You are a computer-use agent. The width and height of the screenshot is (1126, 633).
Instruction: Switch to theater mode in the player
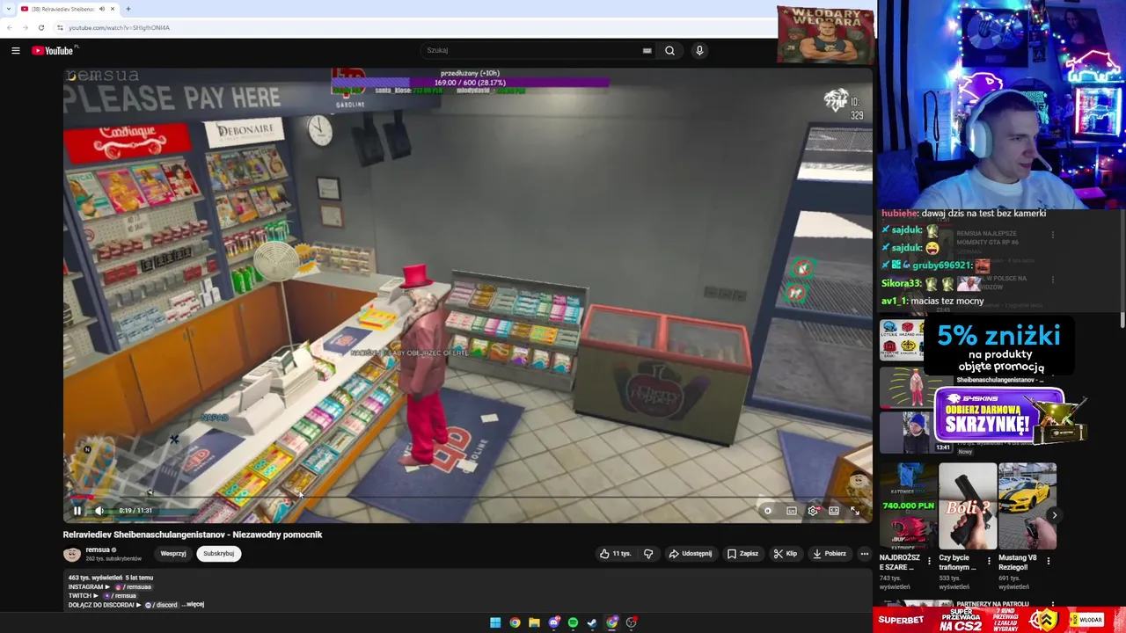834,511
